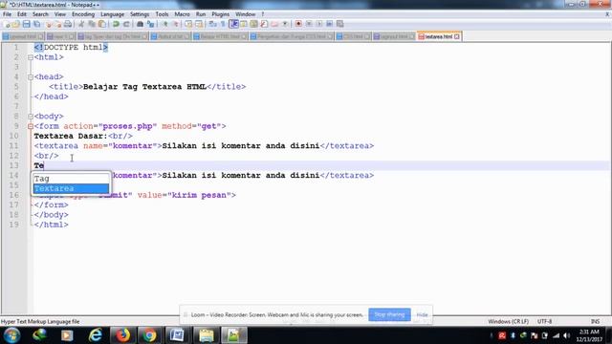Viewport: 612px width, 344px height.
Task: Click the Cut scissors toolbar icon
Action: coord(81,24)
